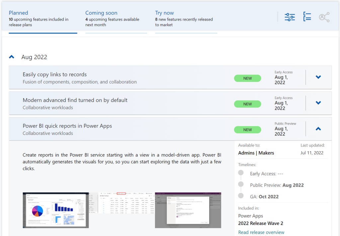This screenshot has height=236, width=340.
Task: Click the 2022 Release Wave 2 text
Action: 261,223
